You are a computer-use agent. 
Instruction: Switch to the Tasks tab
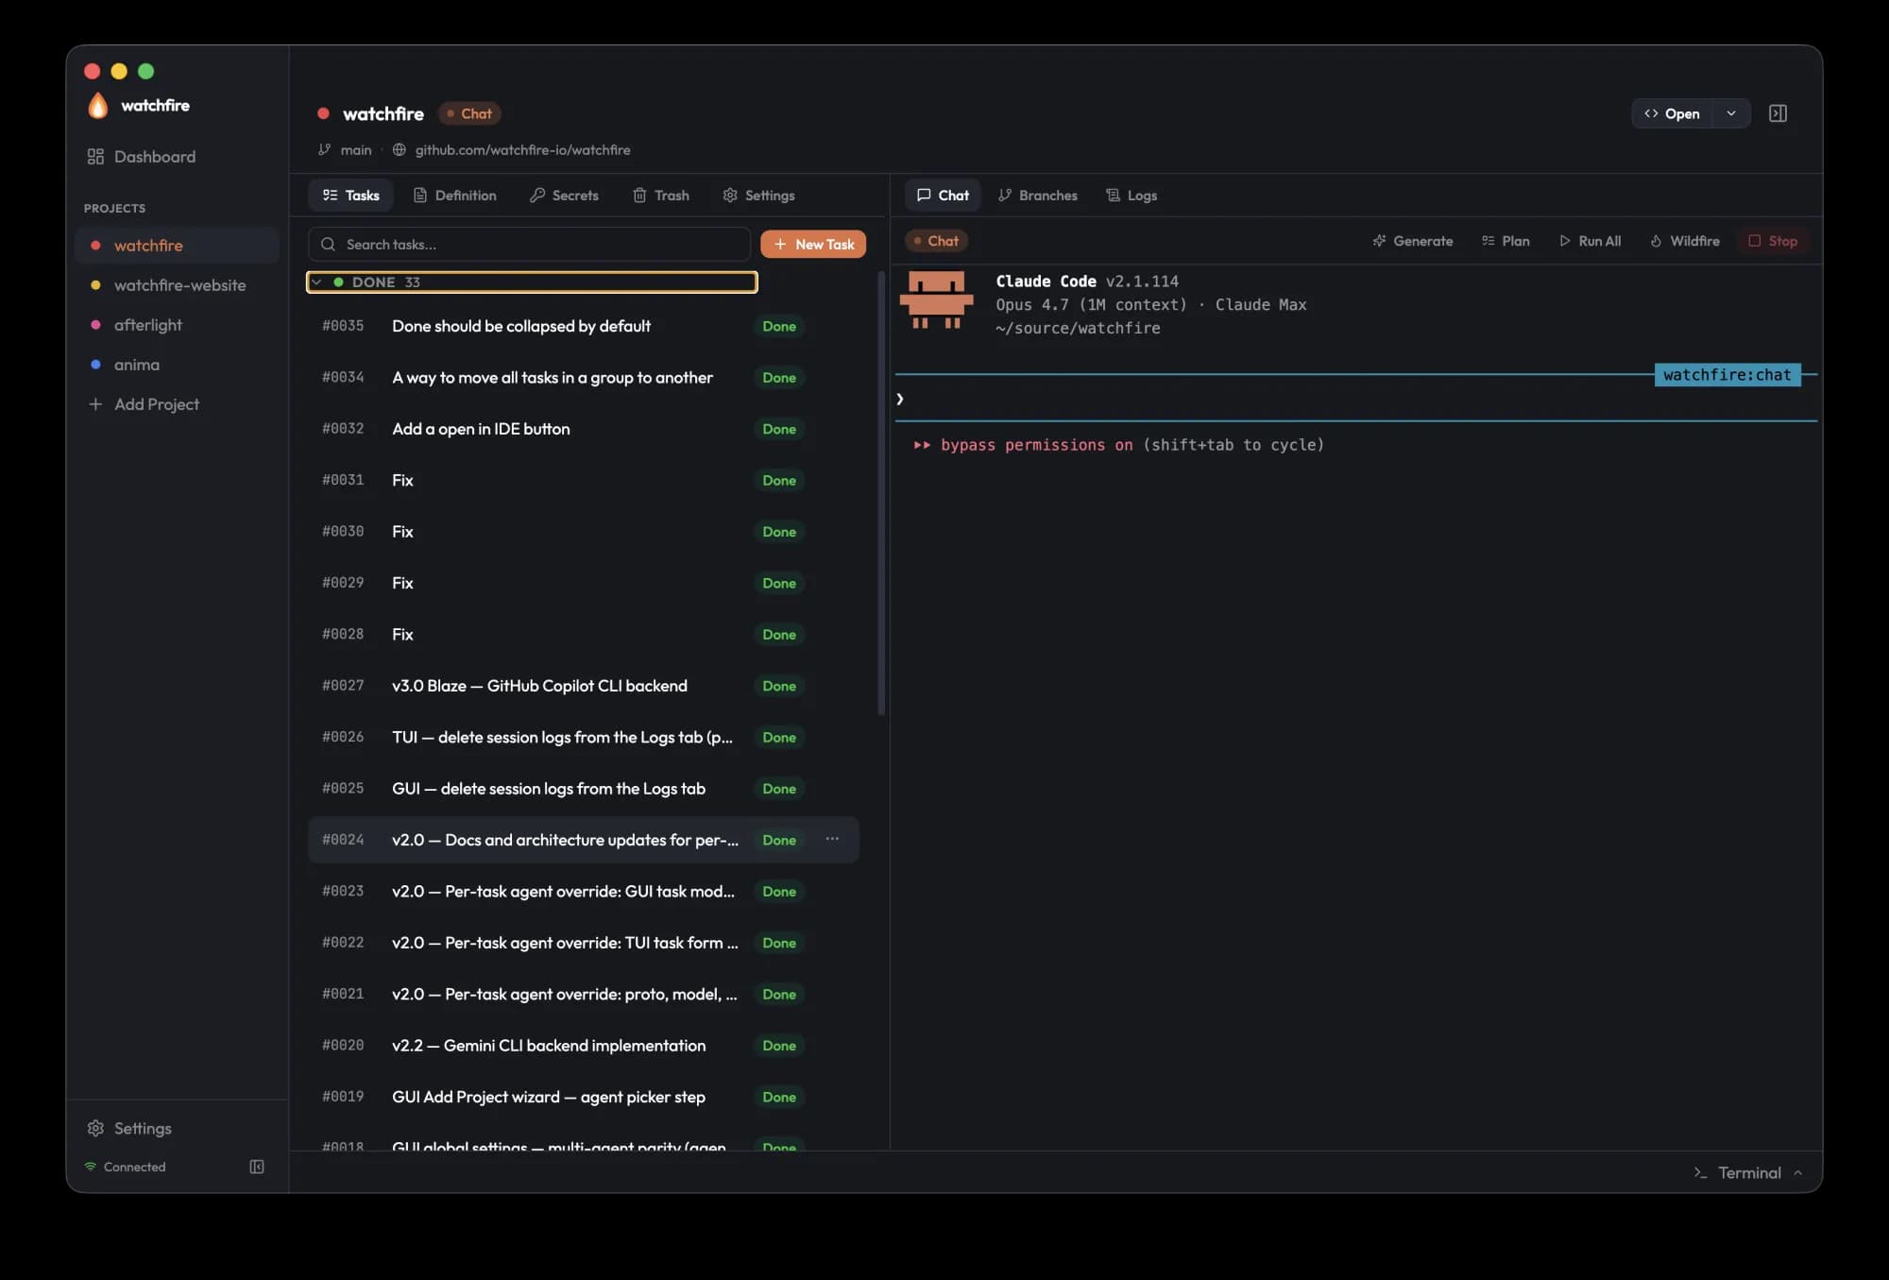click(350, 196)
